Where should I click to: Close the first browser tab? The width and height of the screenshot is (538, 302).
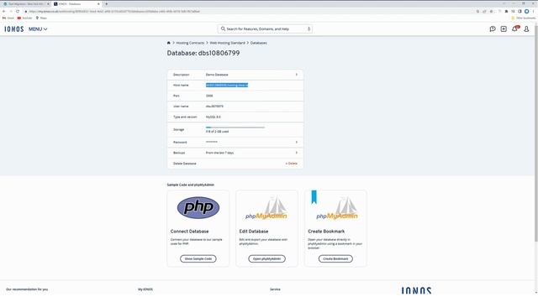[48, 3]
